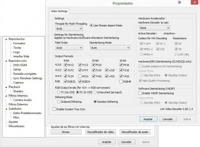Uncheck the v410 output format
The image size is (200, 147).
(106, 76)
